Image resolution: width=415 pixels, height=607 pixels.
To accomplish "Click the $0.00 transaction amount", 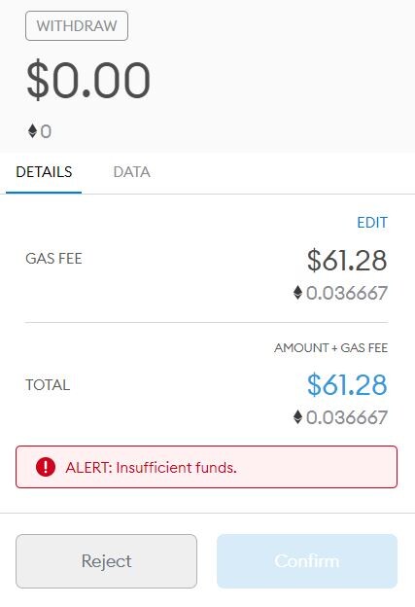I will (88, 80).
